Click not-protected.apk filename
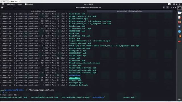Viewport: 182px width, 102px height. tap(80, 48)
